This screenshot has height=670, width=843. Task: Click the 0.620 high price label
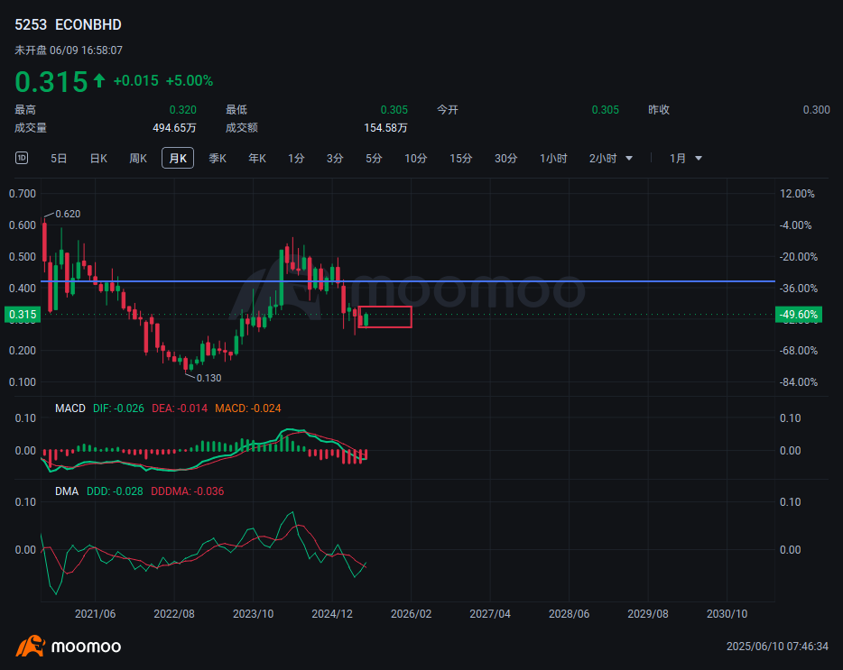tap(68, 214)
